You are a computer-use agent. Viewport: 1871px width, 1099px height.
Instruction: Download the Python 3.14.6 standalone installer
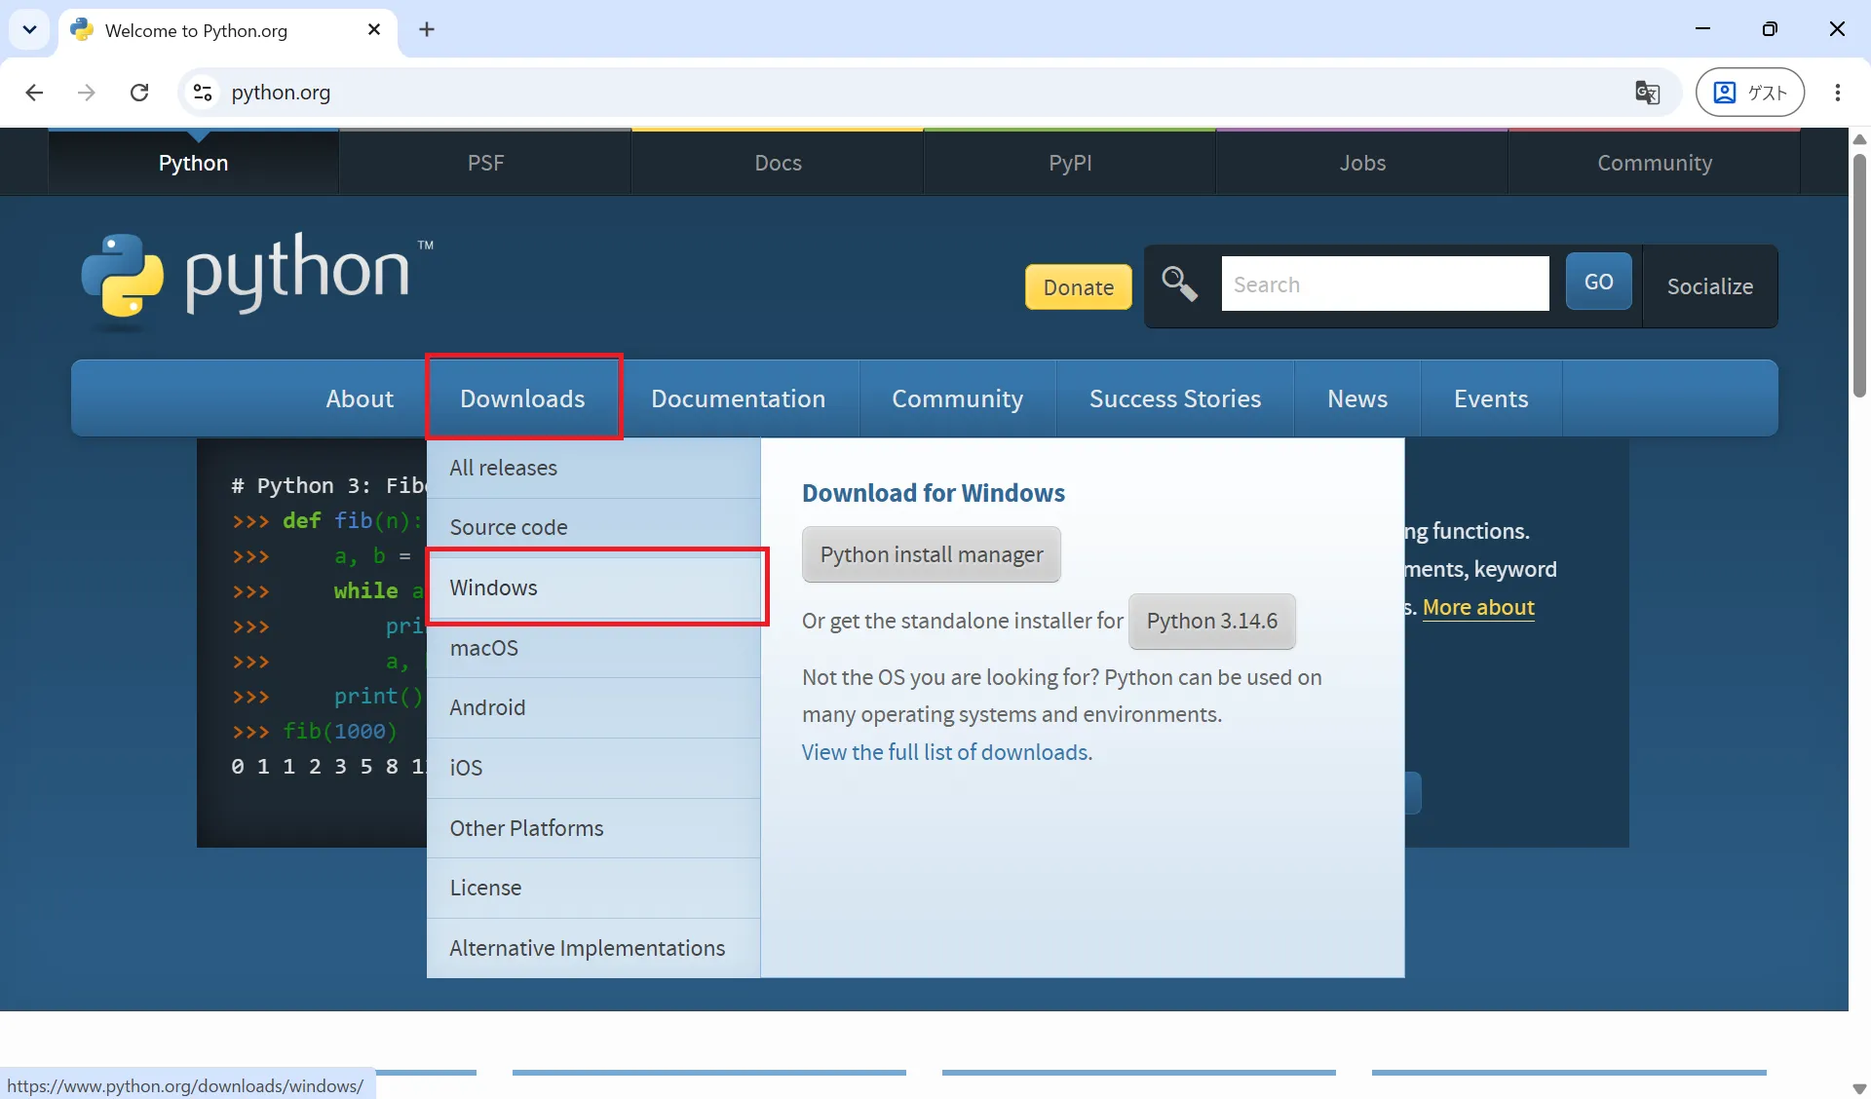pos(1212,621)
